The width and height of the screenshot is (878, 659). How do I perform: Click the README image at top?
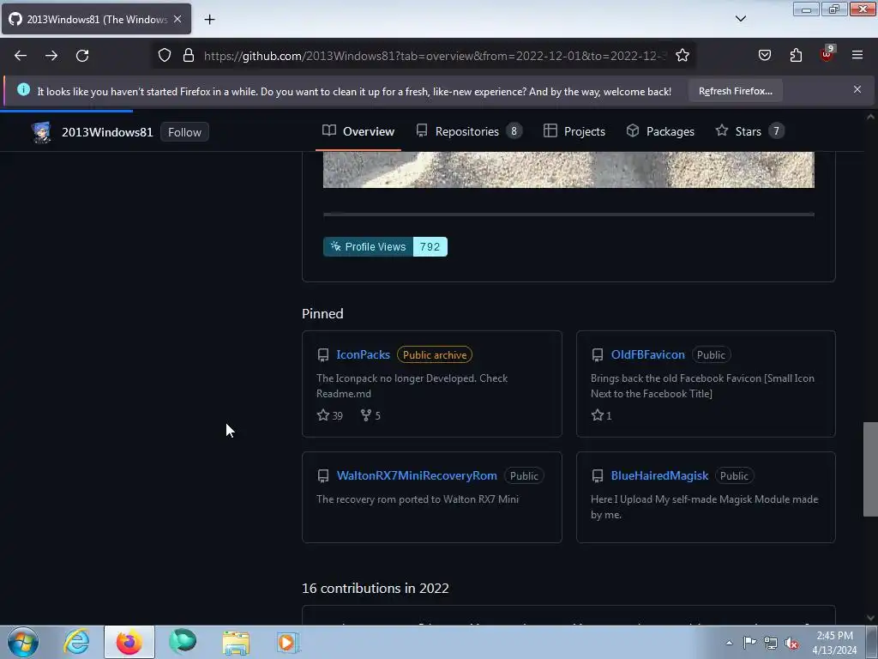568,170
